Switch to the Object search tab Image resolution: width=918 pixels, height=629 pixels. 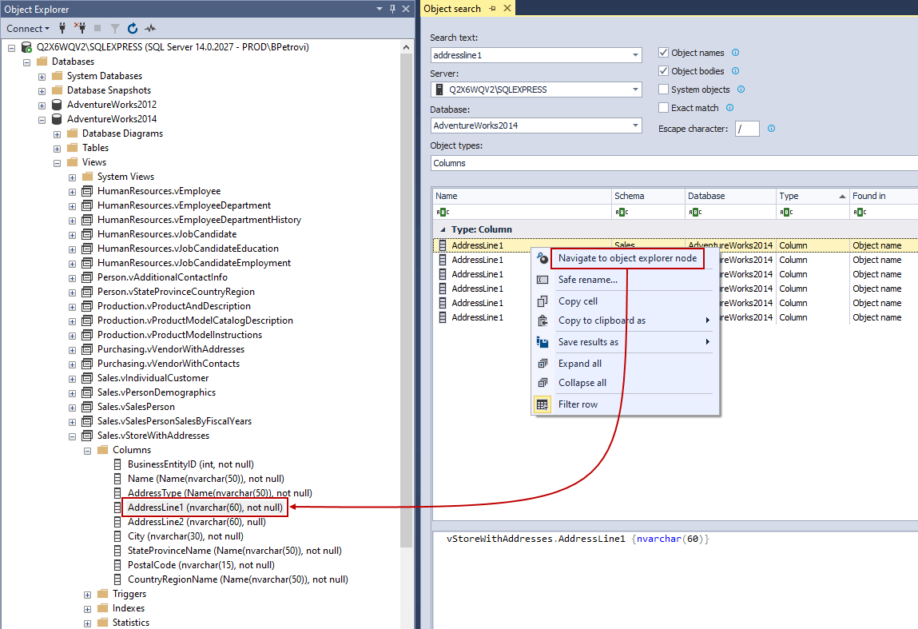pos(455,8)
